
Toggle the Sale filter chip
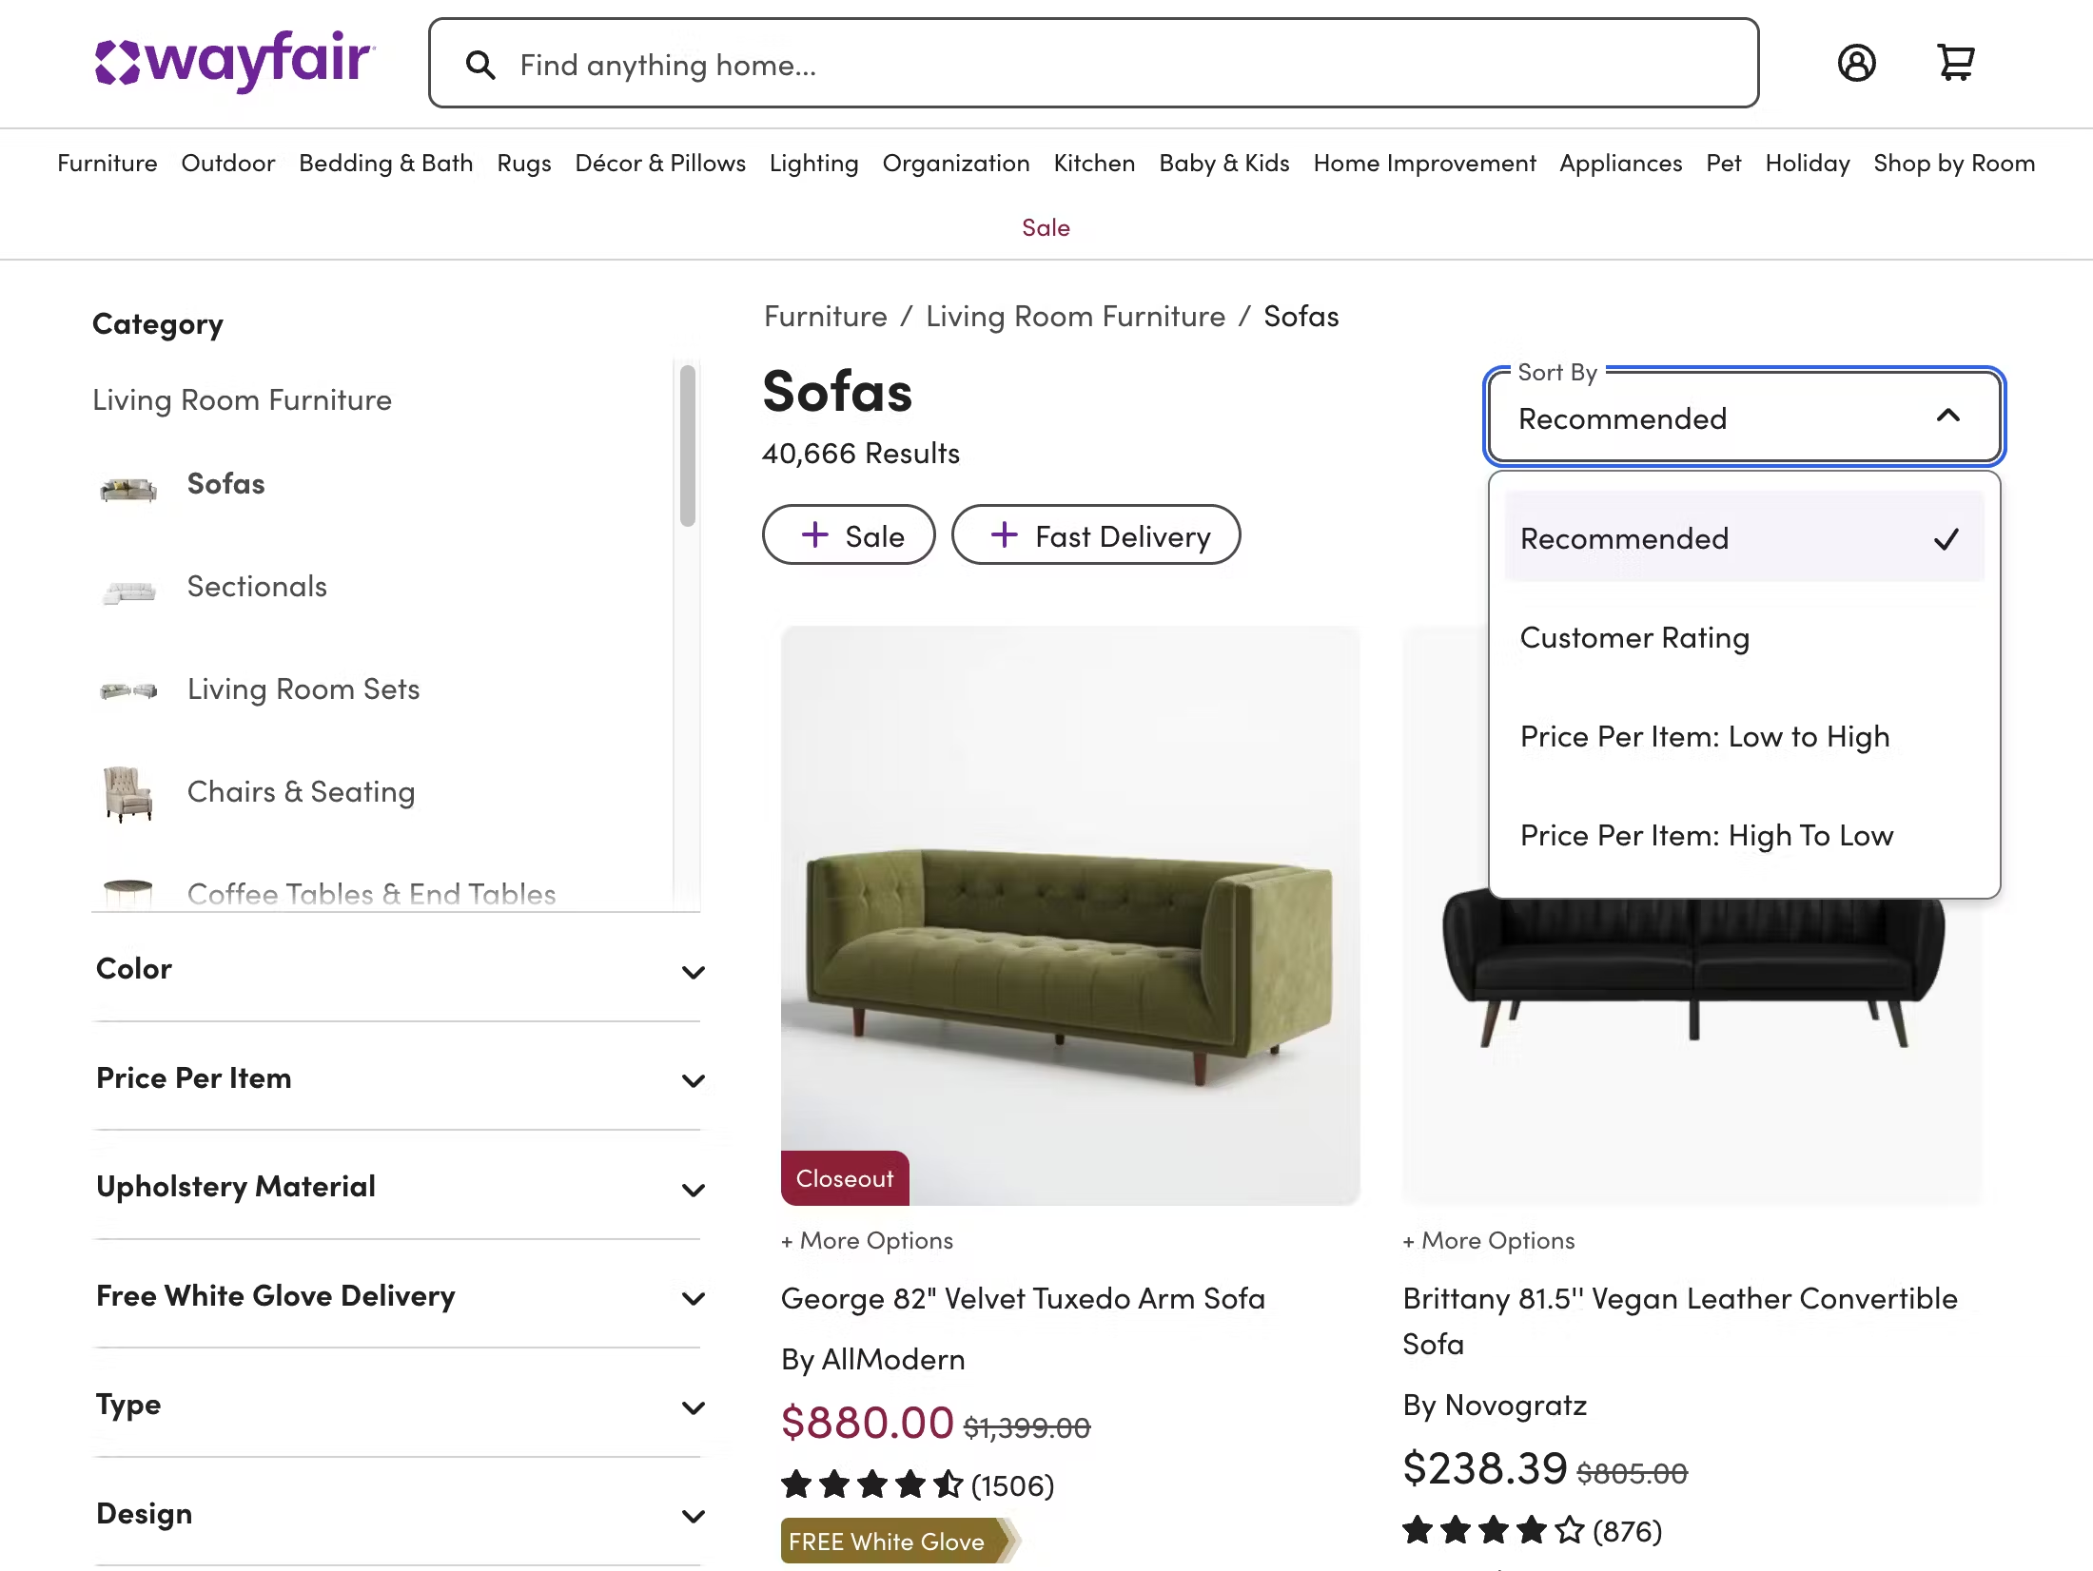pyautogui.click(x=849, y=535)
